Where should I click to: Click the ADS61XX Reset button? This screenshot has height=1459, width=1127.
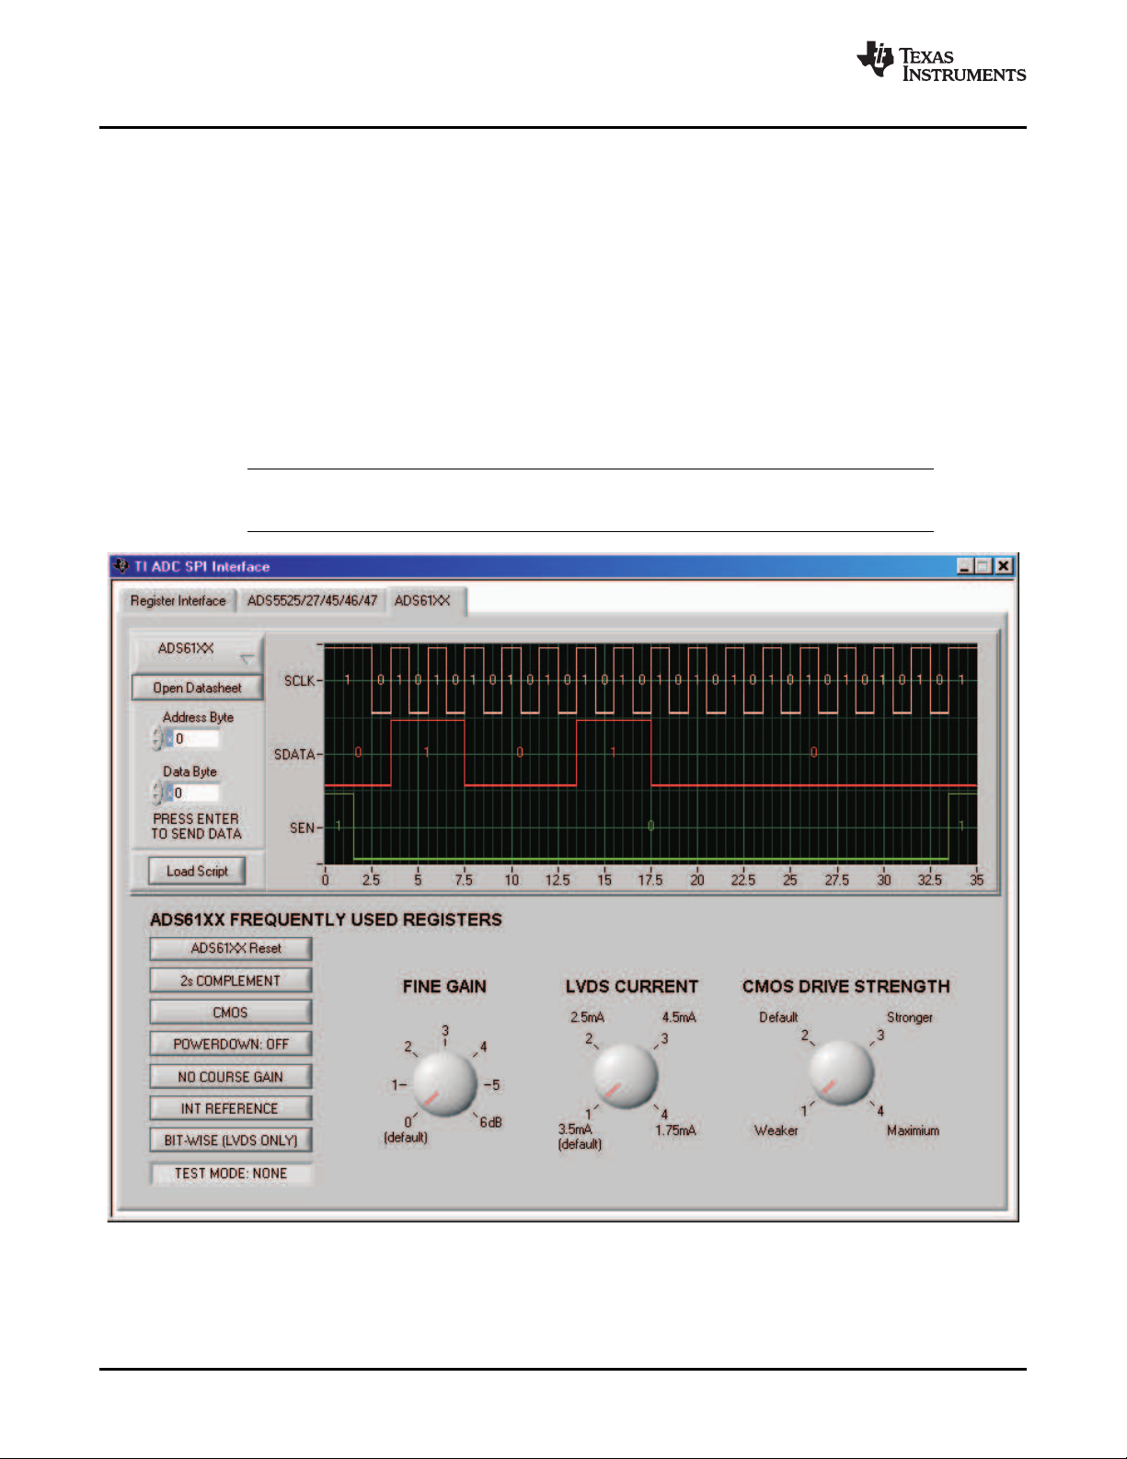[231, 948]
